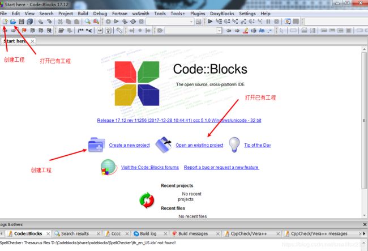Close the Start here tab
The width and height of the screenshot is (368, 251).
click(32, 41)
